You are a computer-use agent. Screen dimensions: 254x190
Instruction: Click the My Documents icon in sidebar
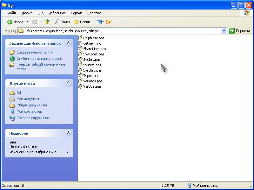tap(12, 99)
